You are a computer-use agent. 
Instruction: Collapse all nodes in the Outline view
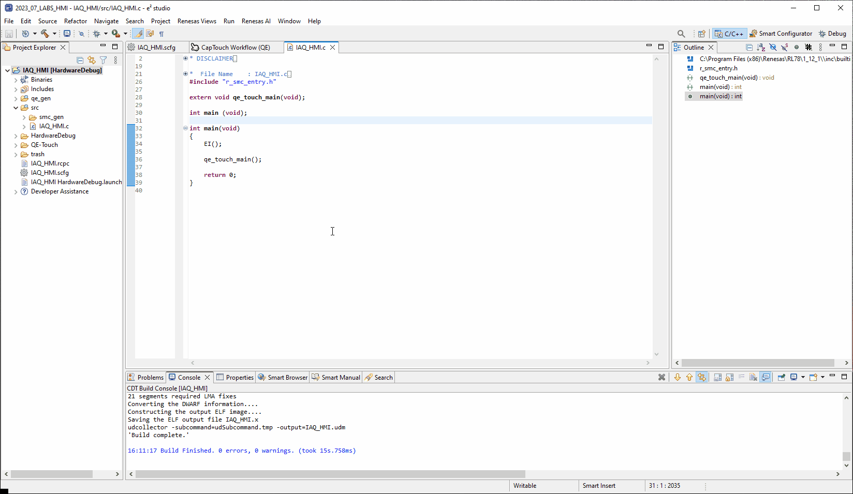pos(749,47)
